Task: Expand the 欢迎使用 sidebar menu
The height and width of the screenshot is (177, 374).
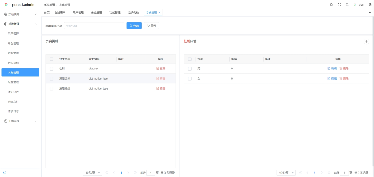Action: pos(20,14)
